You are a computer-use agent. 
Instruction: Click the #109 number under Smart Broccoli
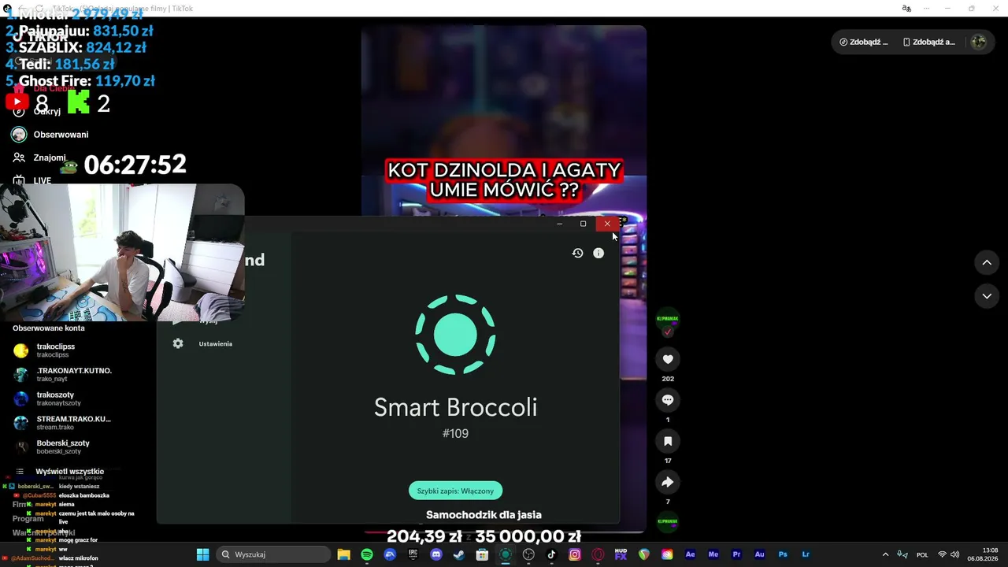coord(455,433)
